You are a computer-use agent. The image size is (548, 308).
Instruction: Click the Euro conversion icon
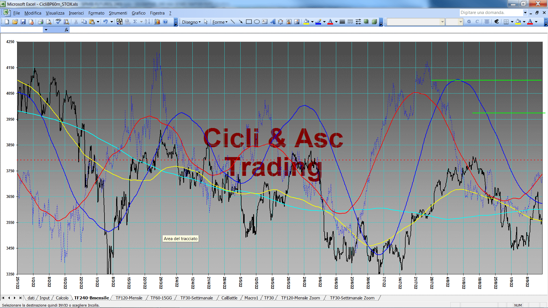tap(120, 22)
